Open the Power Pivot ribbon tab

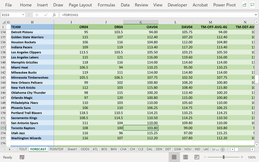(224, 5)
